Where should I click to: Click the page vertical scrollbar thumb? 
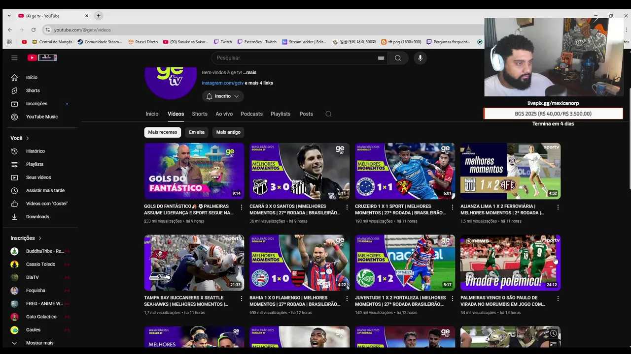coord(629,138)
